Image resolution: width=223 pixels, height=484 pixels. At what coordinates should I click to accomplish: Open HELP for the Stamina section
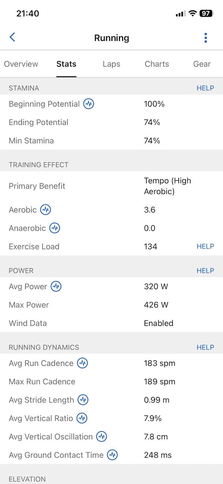click(x=205, y=88)
